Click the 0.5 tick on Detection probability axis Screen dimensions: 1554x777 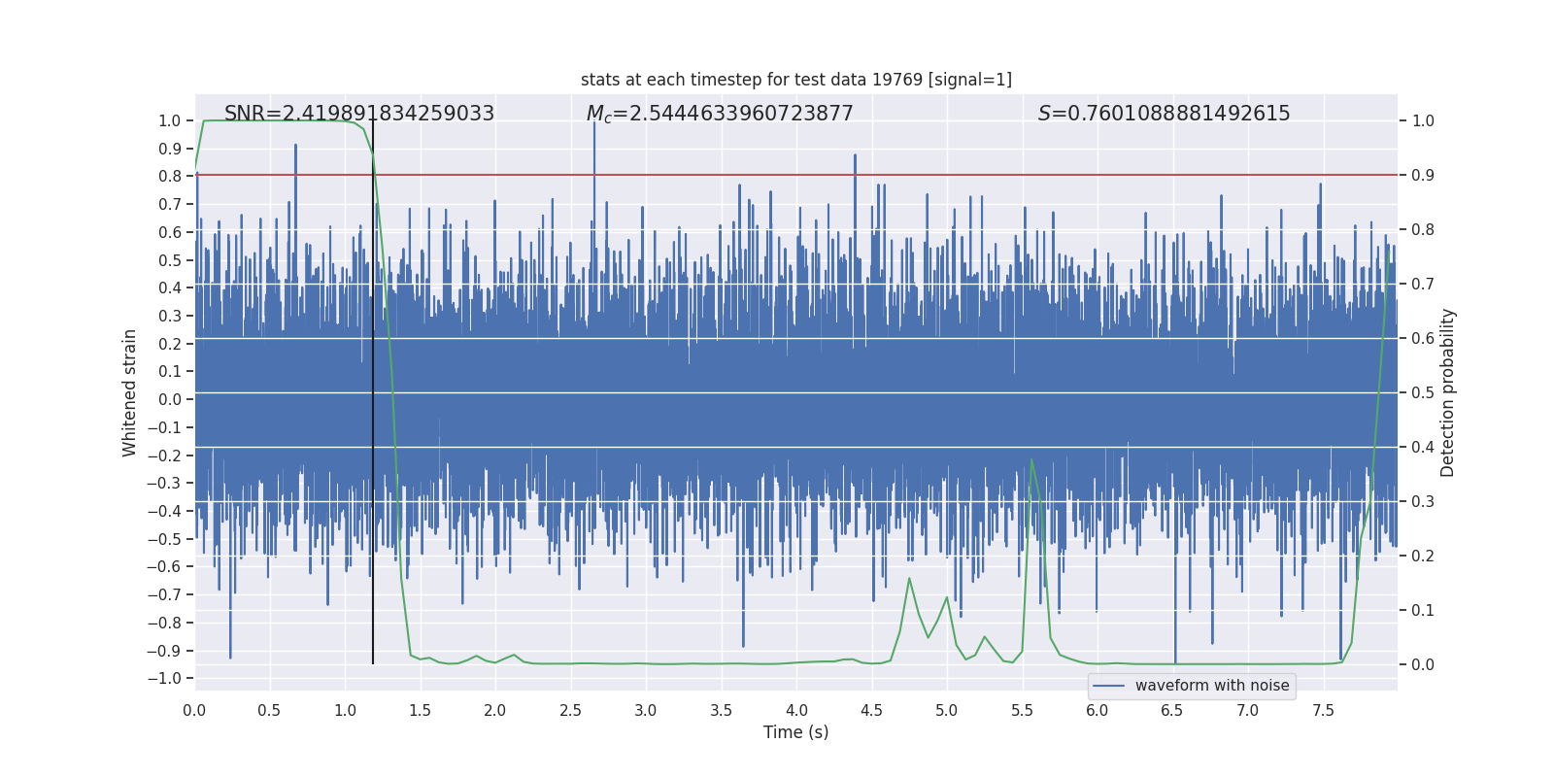[1422, 393]
